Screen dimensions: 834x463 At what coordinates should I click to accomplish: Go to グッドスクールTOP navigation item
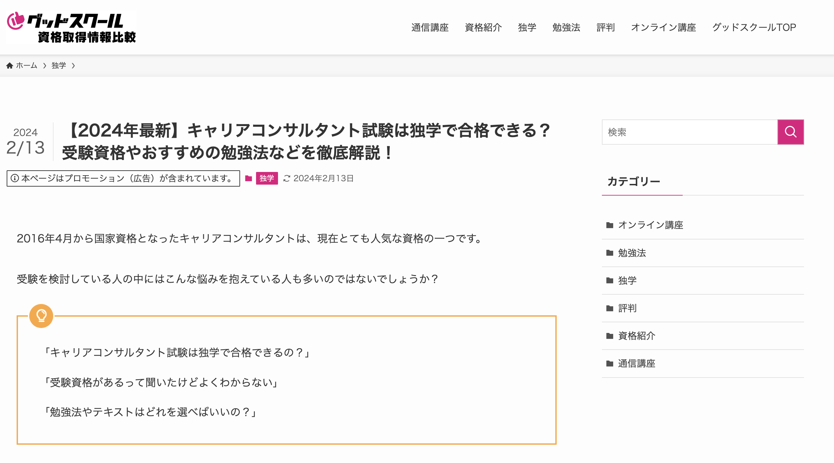point(754,27)
